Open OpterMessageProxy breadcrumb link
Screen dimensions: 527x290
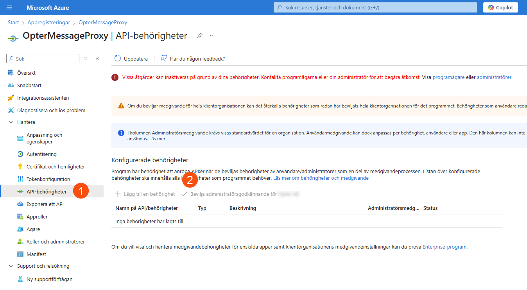103,23
